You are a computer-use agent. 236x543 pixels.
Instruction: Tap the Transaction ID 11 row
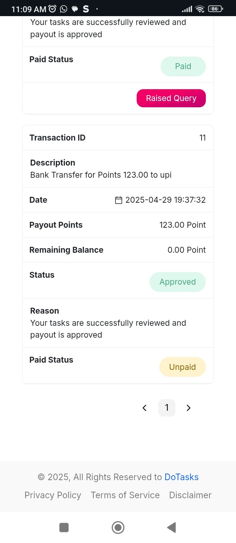click(118, 138)
